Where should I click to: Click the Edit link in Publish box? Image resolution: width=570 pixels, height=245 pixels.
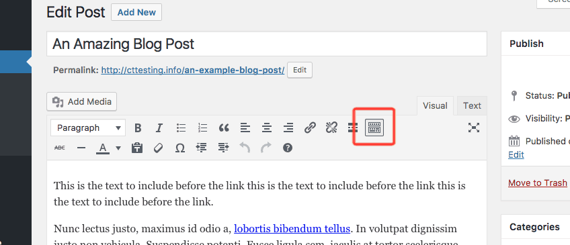pyautogui.click(x=516, y=154)
